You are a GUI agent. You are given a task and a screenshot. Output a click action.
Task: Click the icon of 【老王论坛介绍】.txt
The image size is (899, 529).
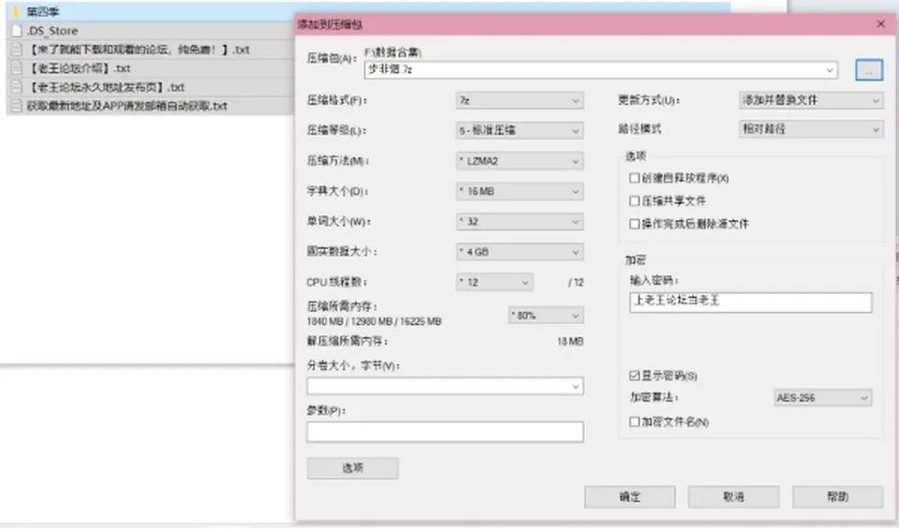pos(17,68)
